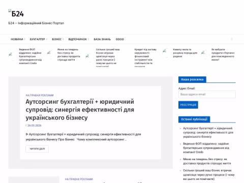
Task: Expand the ВІДПОЧИНОК submenu arrow
Action: click(x=88, y=39)
